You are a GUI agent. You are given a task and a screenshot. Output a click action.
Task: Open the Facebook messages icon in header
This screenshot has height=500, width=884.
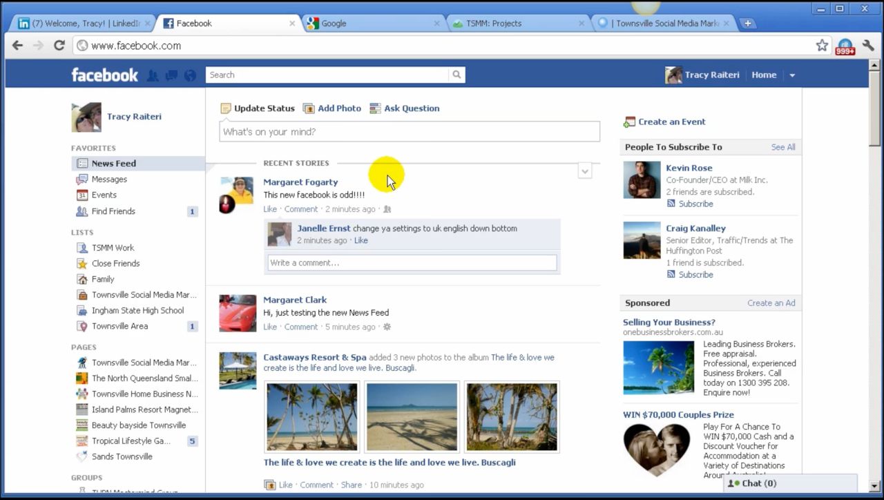tap(171, 75)
